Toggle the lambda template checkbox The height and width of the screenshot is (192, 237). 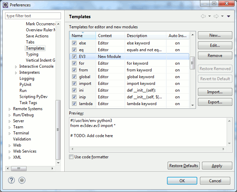pyautogui.click(x=74, y=104)
